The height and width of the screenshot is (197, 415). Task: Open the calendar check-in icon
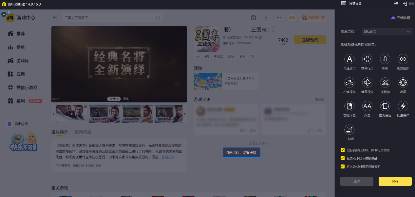[x=253, y=18]
